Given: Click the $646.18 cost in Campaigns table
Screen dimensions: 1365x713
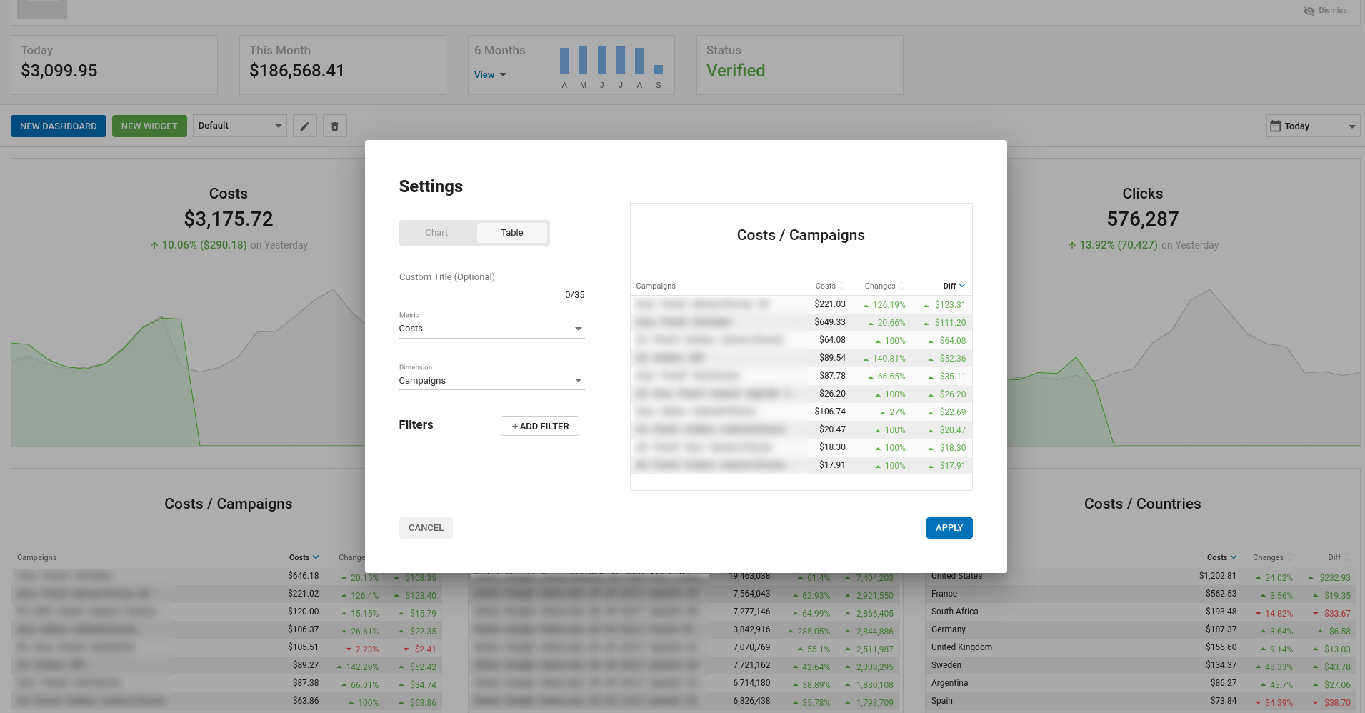Looking at the screenshot, I should 304,576.
